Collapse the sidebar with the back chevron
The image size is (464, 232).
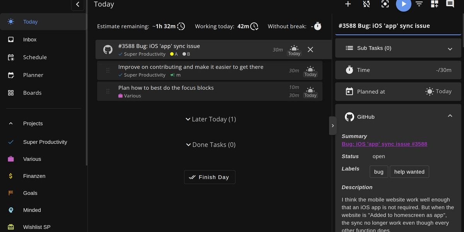click(x=78, y=4)
